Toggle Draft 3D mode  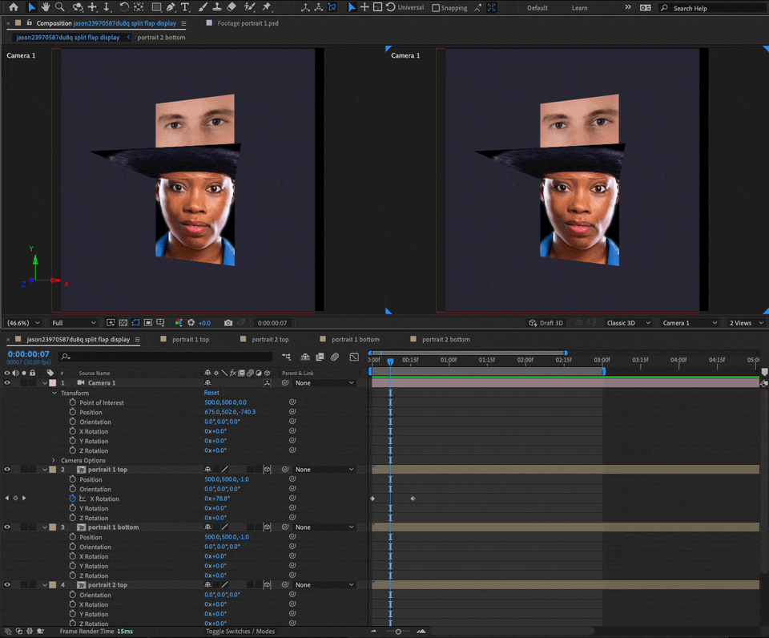click(x=546, y=322)
